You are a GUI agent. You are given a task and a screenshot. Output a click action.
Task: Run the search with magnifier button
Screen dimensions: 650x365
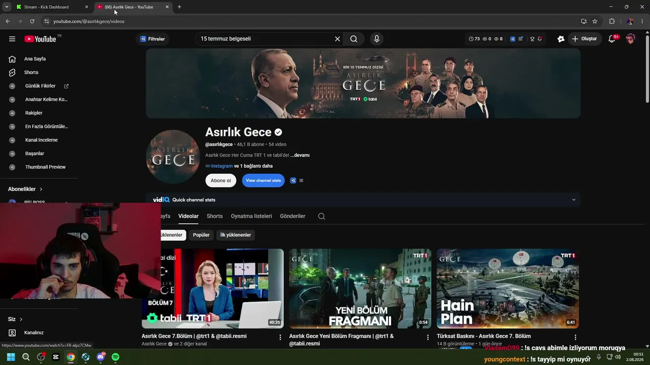pyautogui.click(x=354, y=39)
